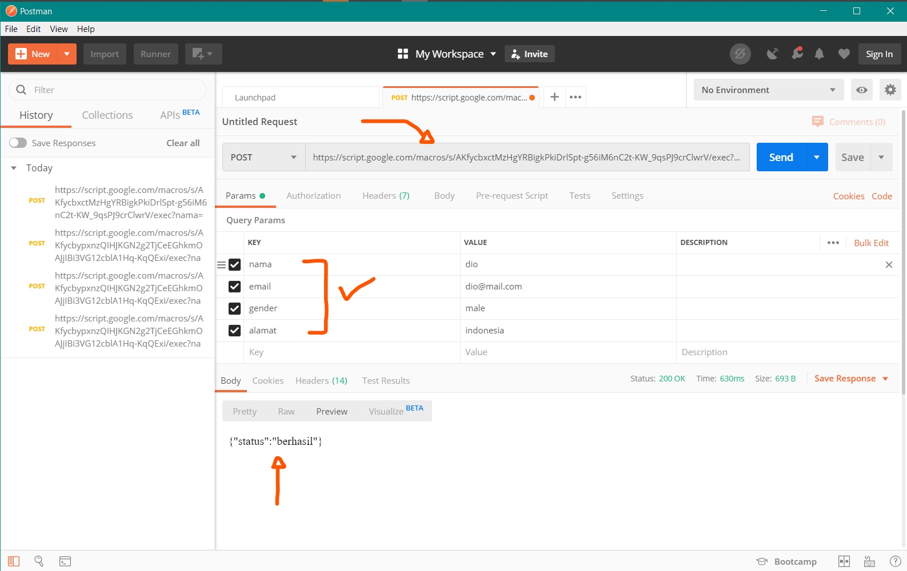Open Comments (0)

coord(849,122)
